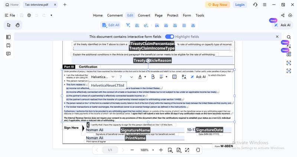Open the Watermark tool

166,25
